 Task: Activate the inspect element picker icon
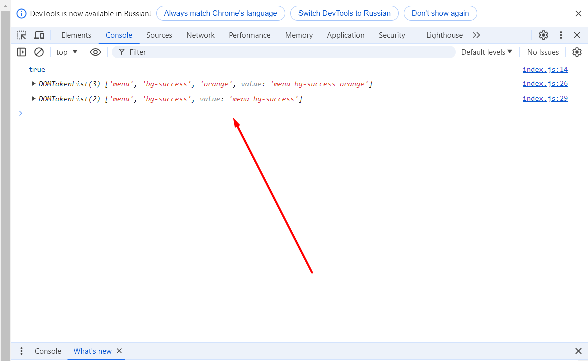(x=22, y=35)
